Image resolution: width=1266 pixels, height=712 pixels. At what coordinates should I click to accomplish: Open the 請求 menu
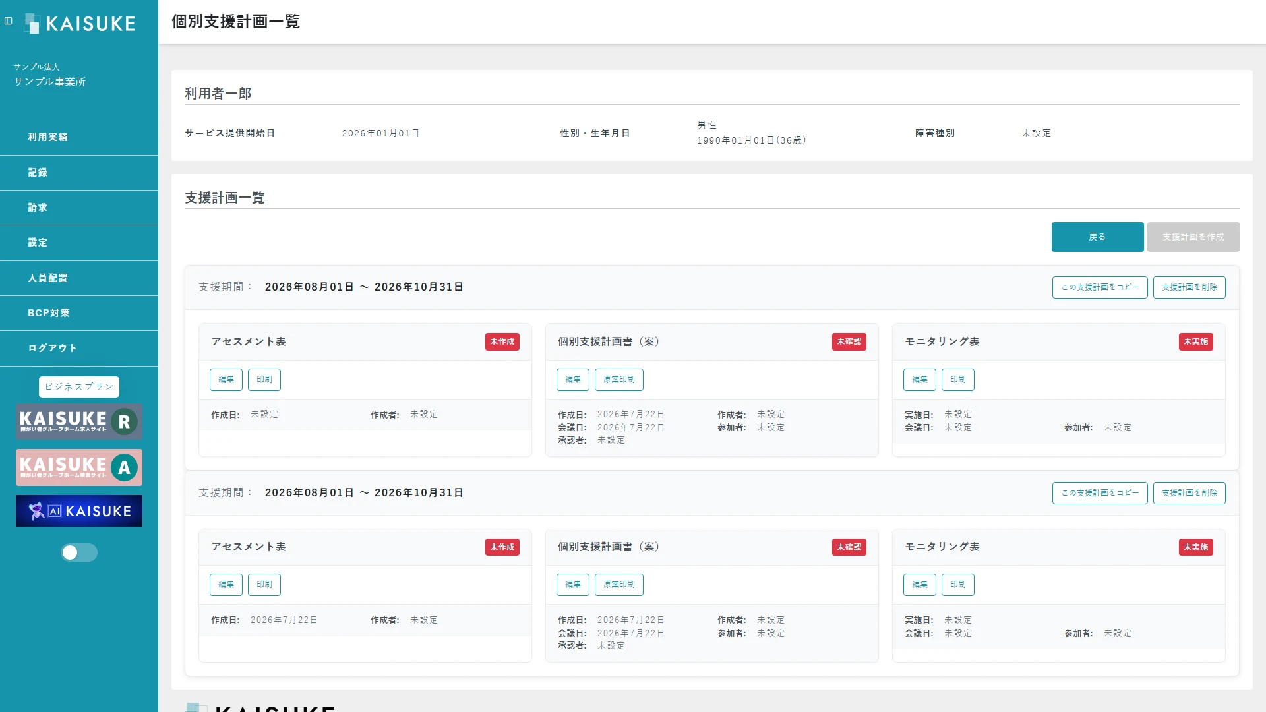pyautogui.click(x=79, y=208)
